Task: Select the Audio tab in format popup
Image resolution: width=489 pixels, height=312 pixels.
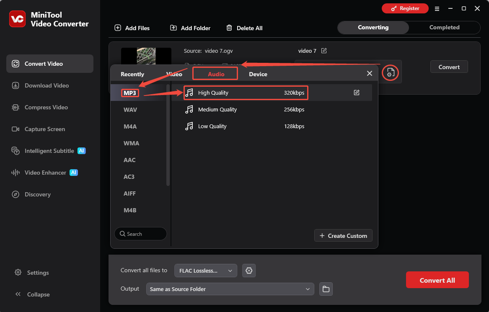Action: [216, 74]
